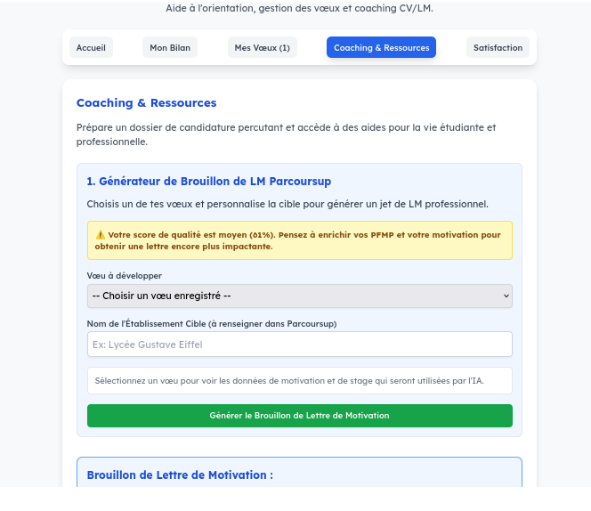The height and width of the screenshot is (511, 591).
Task: Focus the Établissement Cible text field
Action: click(x=299, y=345)
